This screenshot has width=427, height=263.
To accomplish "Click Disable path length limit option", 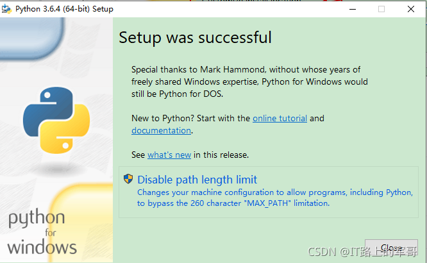I will (269, 192).
